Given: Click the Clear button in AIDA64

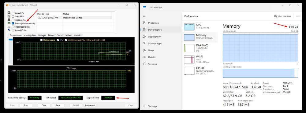Looking at the screenshot, I should [x=44, y=105].
